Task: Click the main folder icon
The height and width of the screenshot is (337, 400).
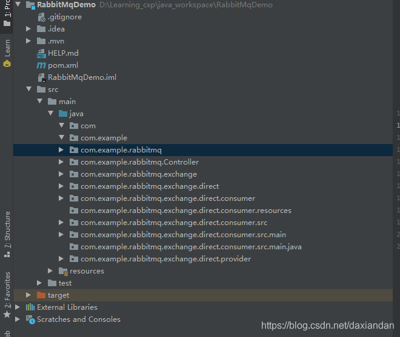Action: [x=52, y=102]
